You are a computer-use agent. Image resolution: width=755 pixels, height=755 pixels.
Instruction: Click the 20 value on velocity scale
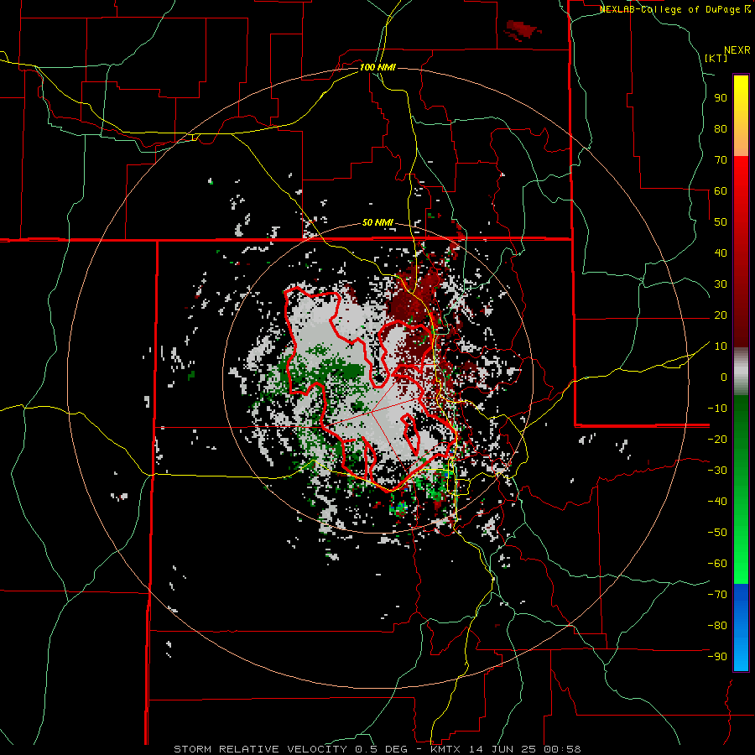pyautogui.click(x=721, y=315)
